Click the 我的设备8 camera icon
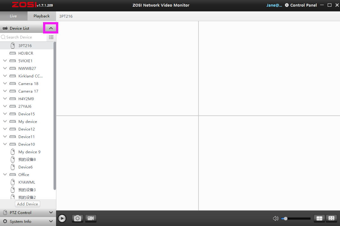This screenshot has height=226, width=340. pyautogui.click(x=13, y=159)
